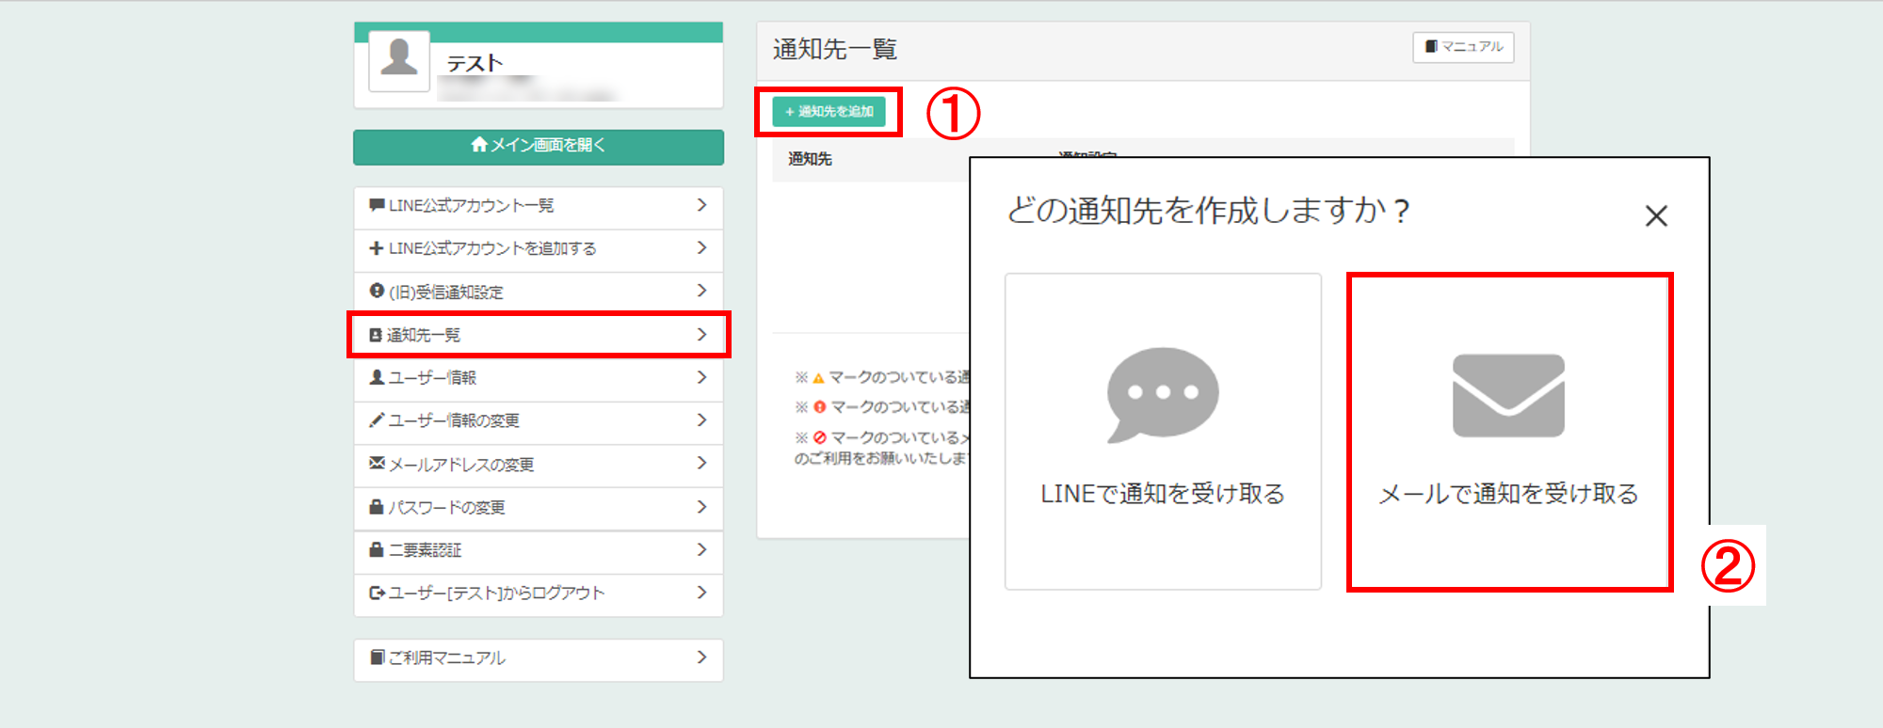Open the マニュアル button in header
Image resolution: width=1883 pixels, height=728 pixels.
[1463, 47]
